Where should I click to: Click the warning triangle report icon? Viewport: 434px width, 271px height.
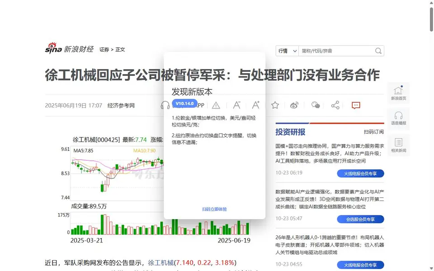[x=216, y=105]
